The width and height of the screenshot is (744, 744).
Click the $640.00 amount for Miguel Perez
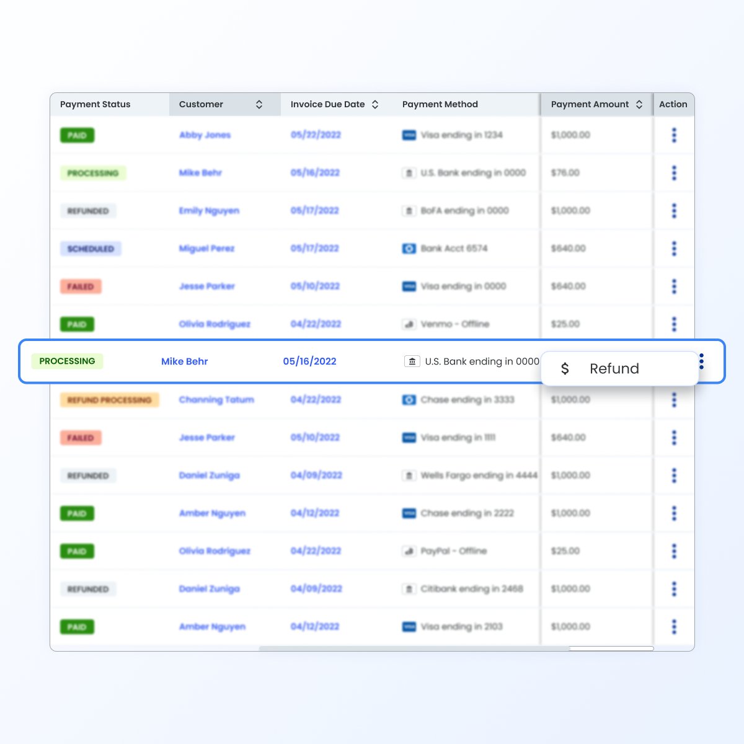[x=569, y=249]
